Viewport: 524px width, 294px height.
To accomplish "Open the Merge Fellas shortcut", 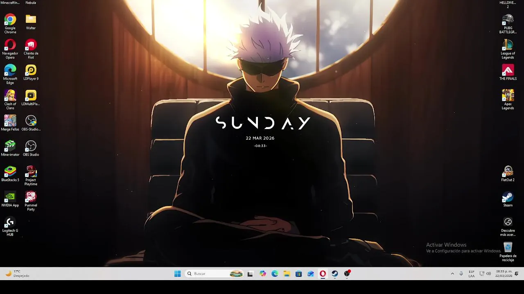I will click(x=10, y=123).
